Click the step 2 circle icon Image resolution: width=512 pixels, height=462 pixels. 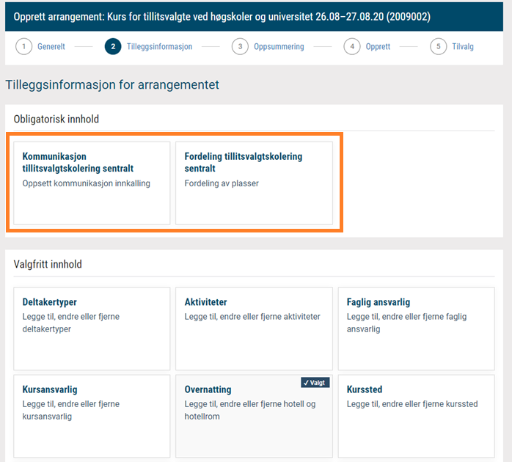[113, 46]
